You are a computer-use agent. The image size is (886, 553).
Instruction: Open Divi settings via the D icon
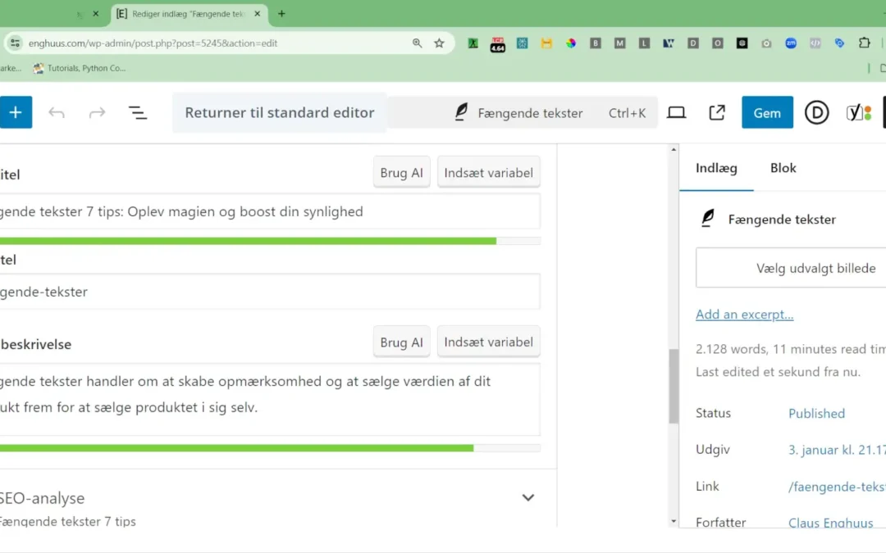(x=816, y=113)
